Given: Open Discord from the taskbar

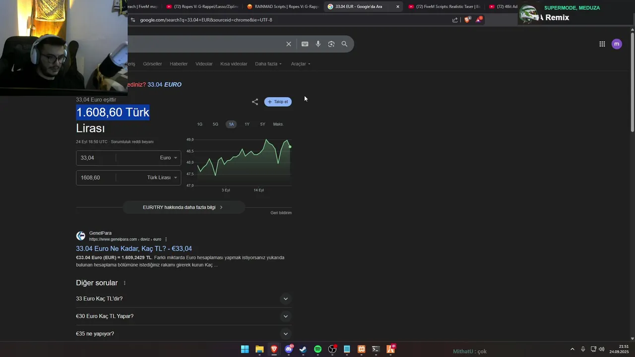Looking at the screenshot, I should (x=289, y=350).
